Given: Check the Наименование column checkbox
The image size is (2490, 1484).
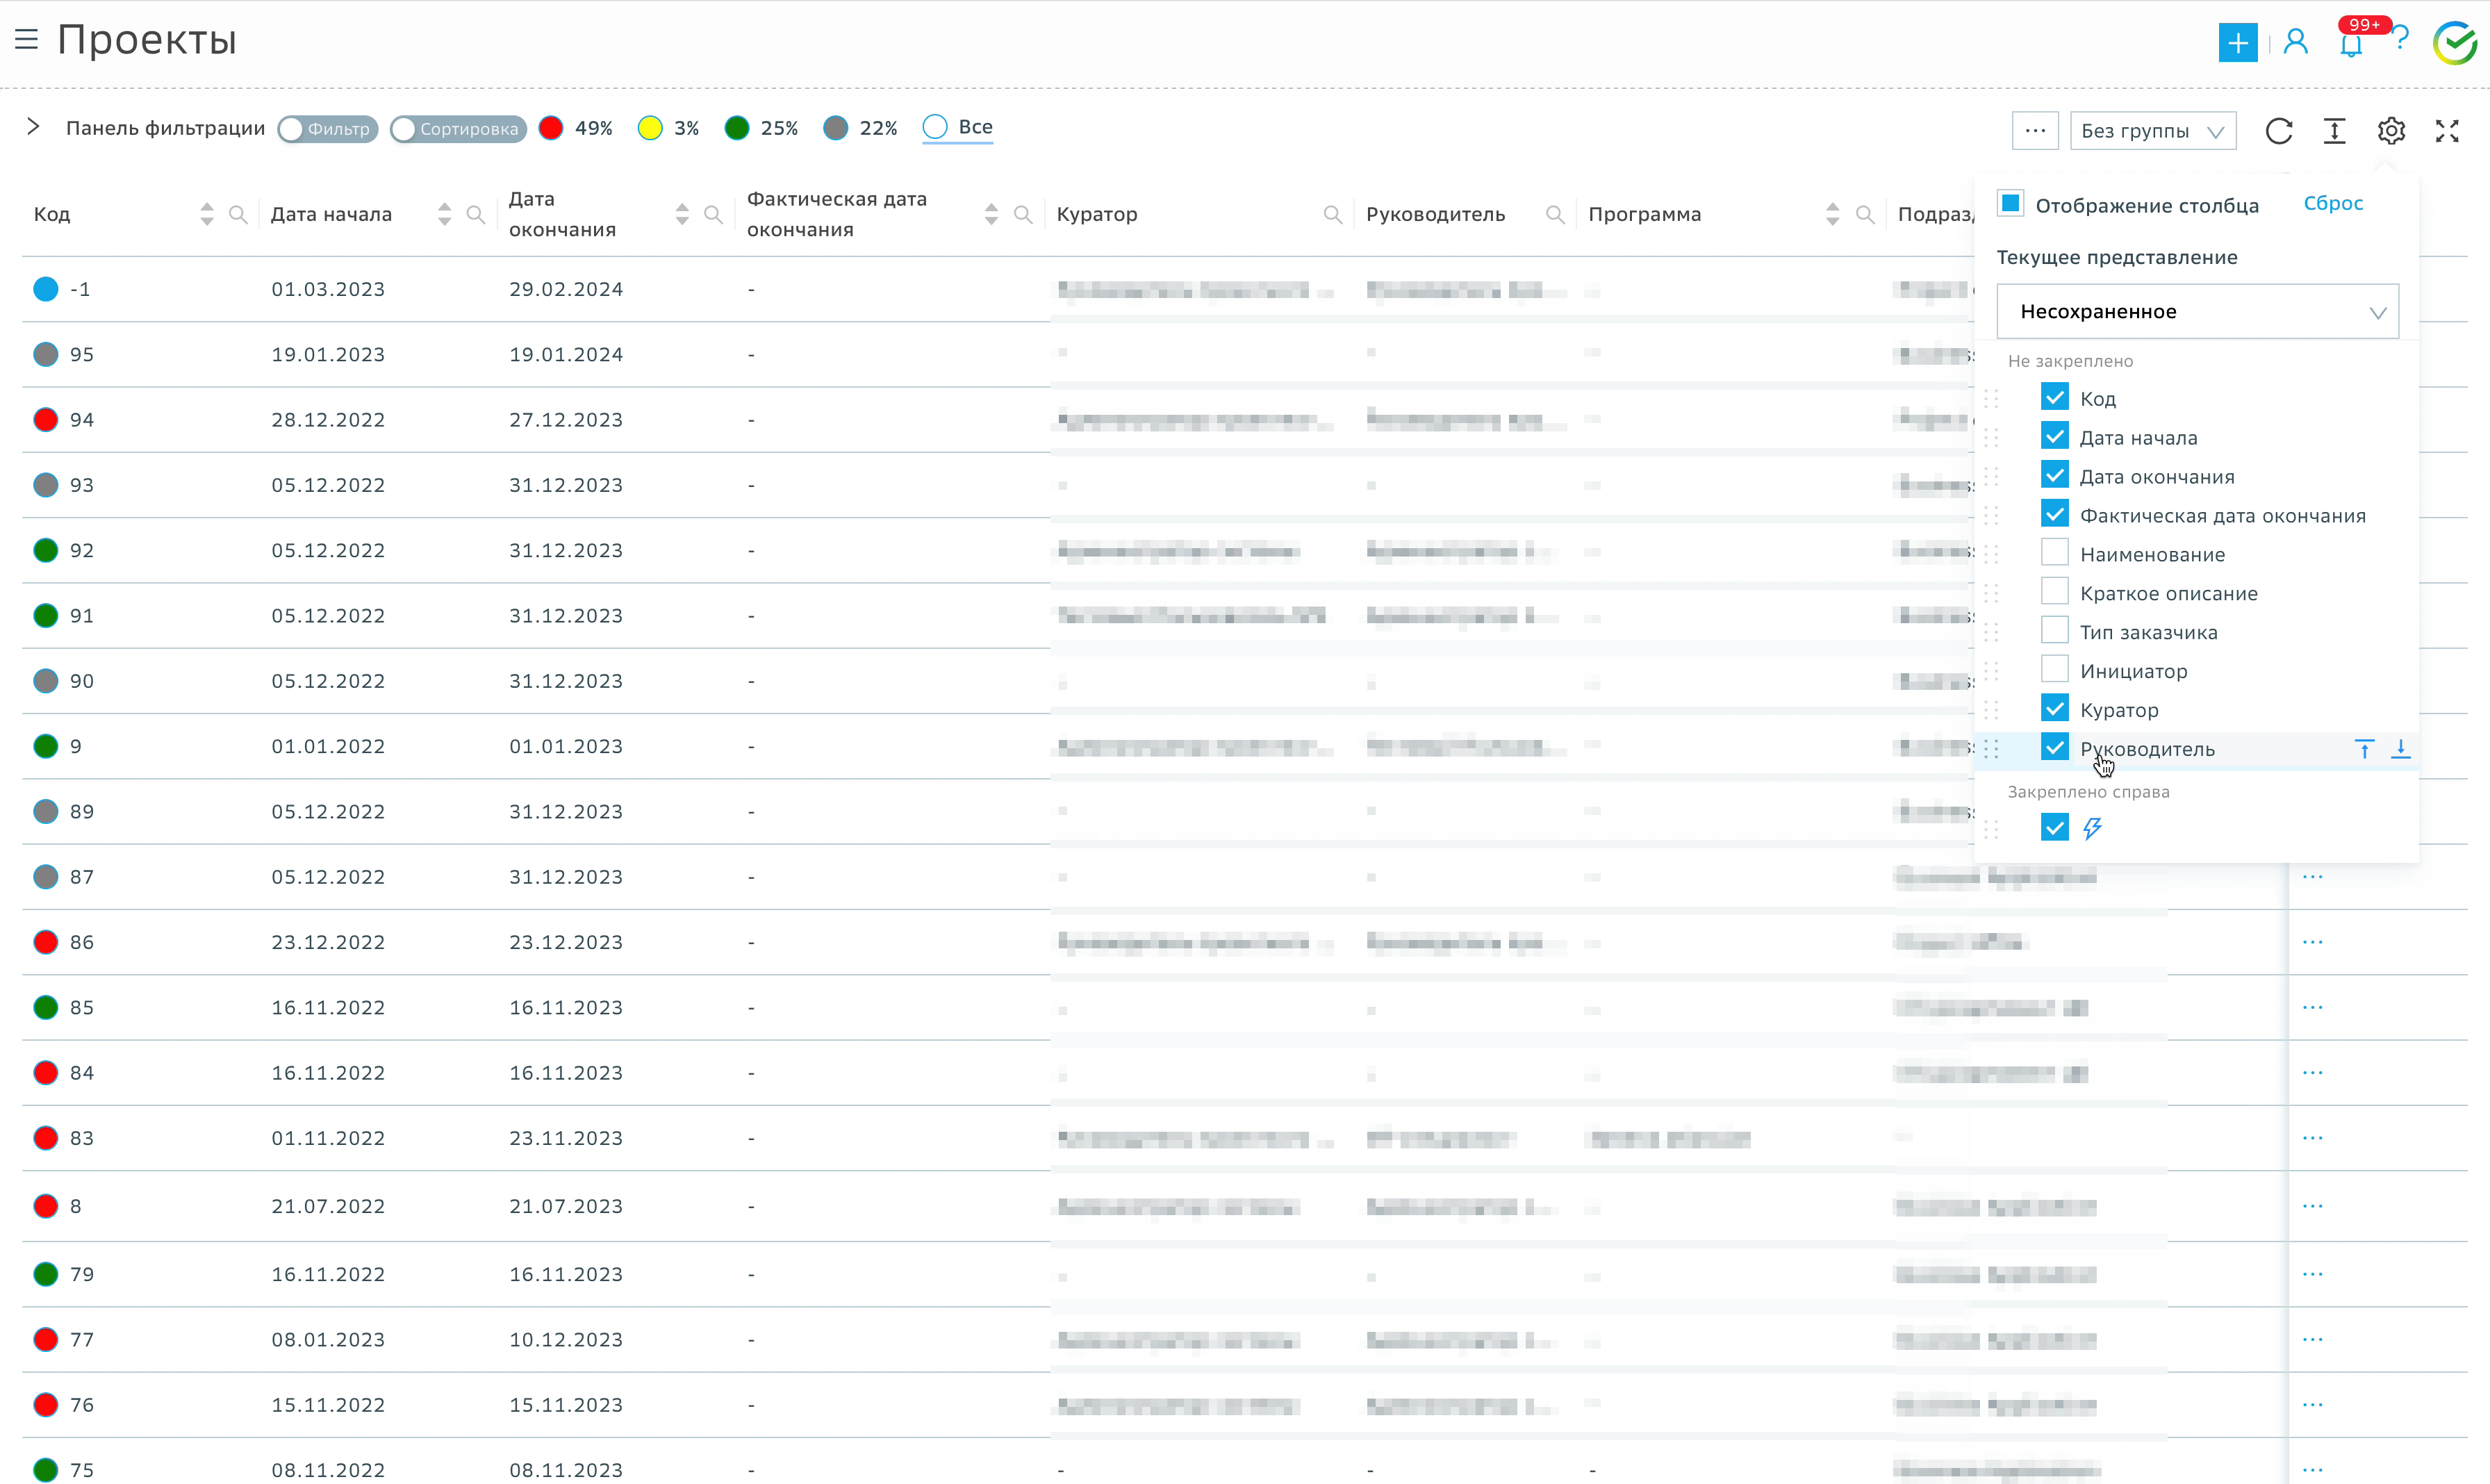Looking at the screenshot, I should (x=2054, y=553).
